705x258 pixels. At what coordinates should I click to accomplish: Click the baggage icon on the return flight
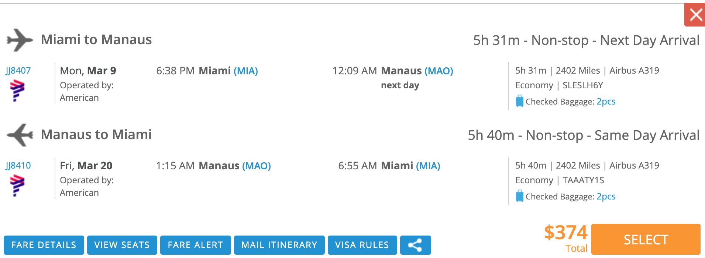[x=519, y=196]
